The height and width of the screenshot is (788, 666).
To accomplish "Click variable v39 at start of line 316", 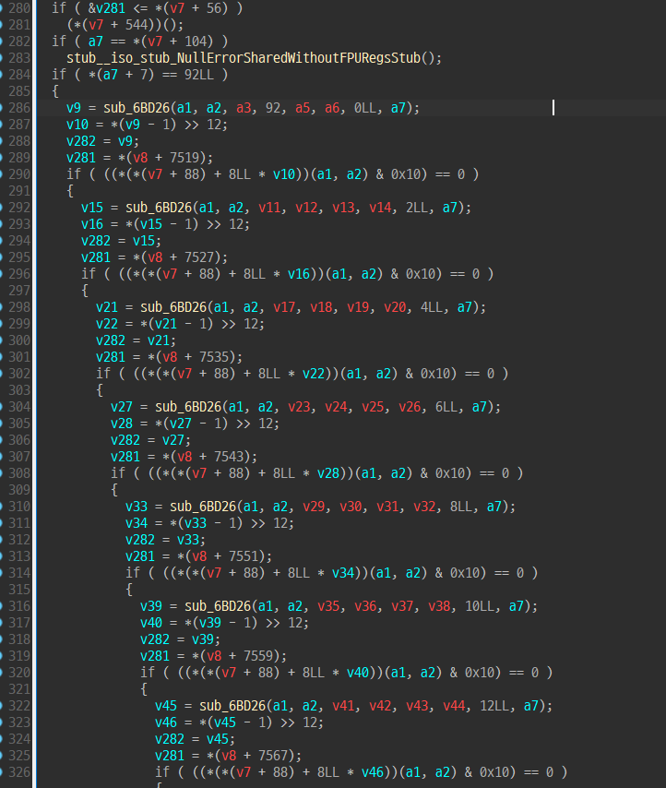I will click(x=151, y=605).
